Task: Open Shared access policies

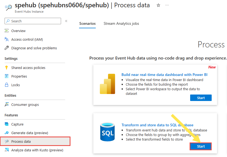Action: pyautogui.click(x=28, y=68)
